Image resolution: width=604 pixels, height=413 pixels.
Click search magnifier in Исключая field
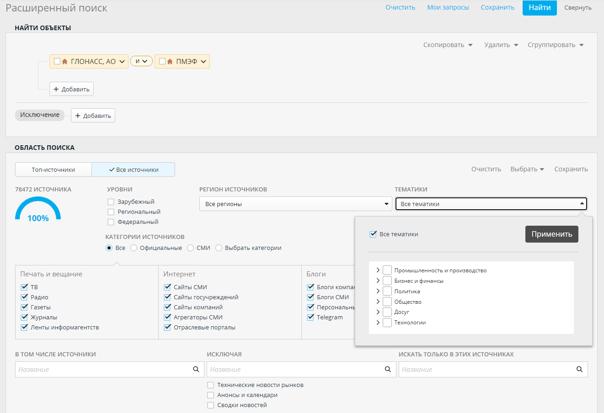[x=388, y=369]
